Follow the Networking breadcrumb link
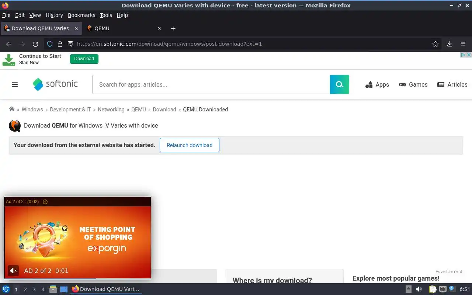Image resolution: width=472 pixels, height=295 pixels. coord(111,110)
